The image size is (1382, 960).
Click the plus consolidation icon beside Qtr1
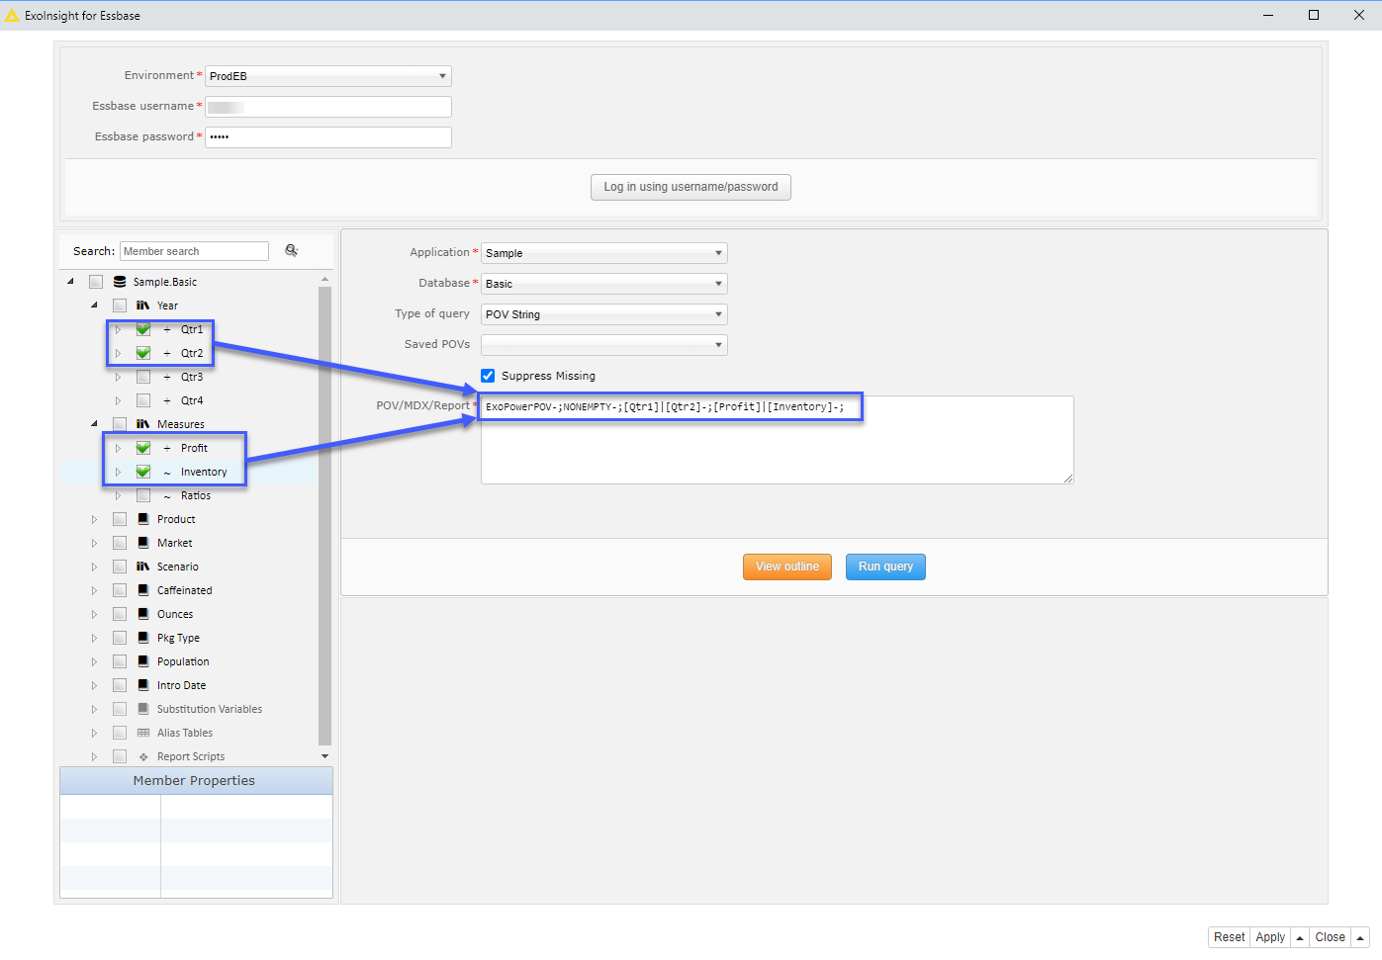coord(167,329)
